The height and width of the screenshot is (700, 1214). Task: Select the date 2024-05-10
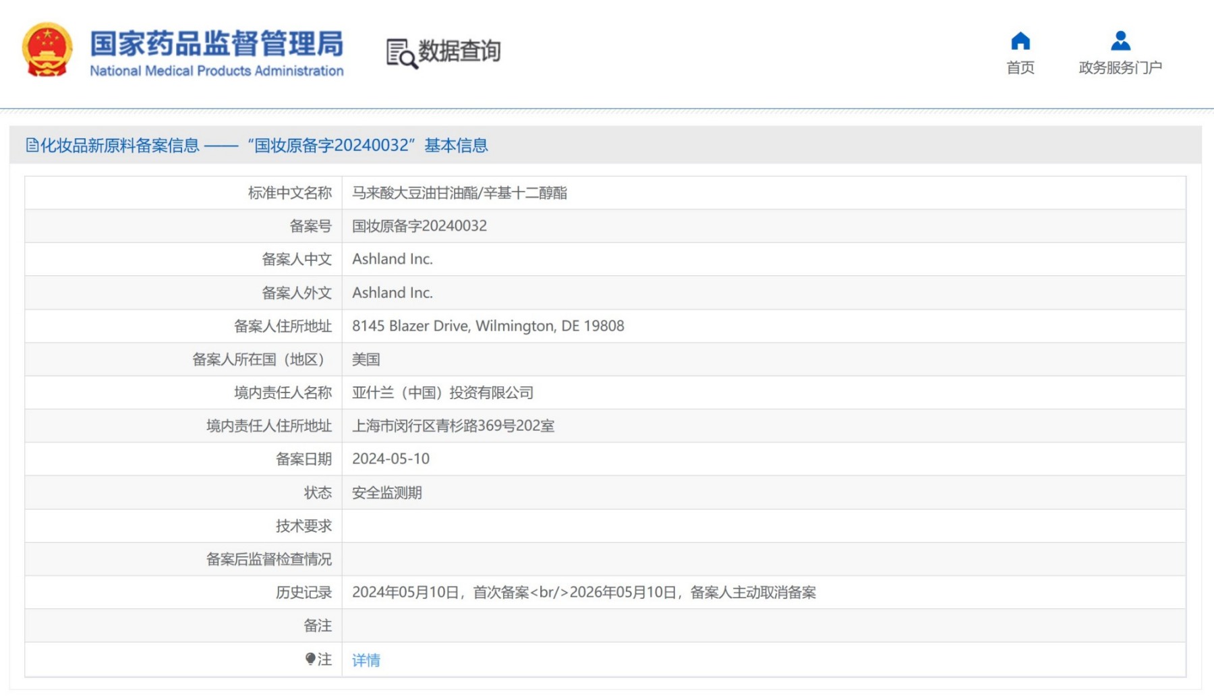[x=391, y=459]
